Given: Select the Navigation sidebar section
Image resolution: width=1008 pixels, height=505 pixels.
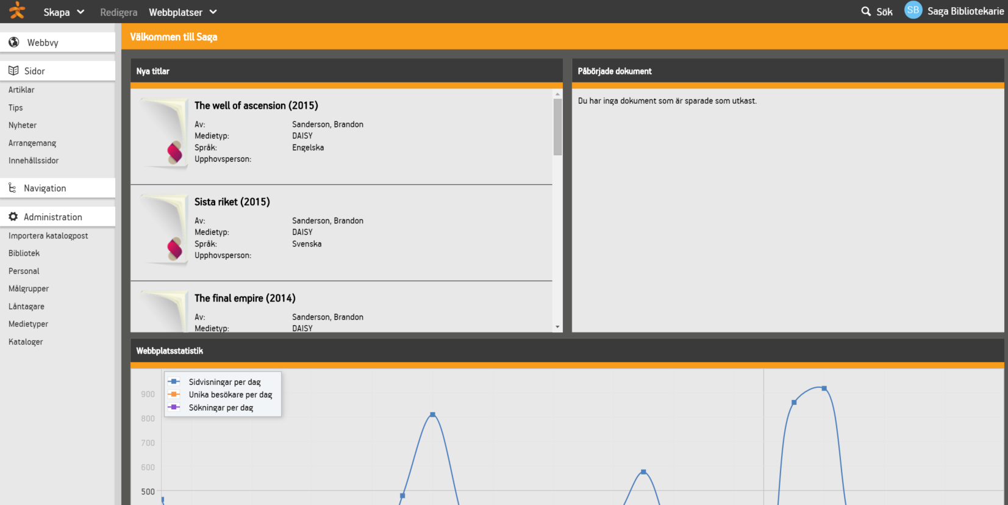Looking at the screenshot, I should [x=57, y=188].
